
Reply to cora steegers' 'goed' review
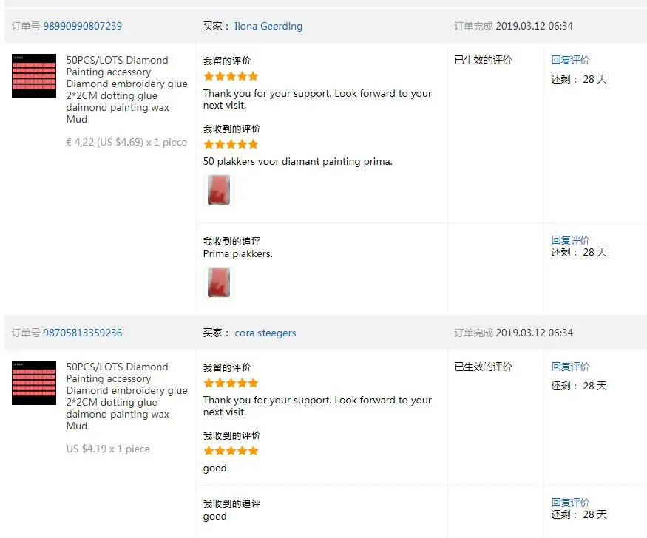pos(570,367)
